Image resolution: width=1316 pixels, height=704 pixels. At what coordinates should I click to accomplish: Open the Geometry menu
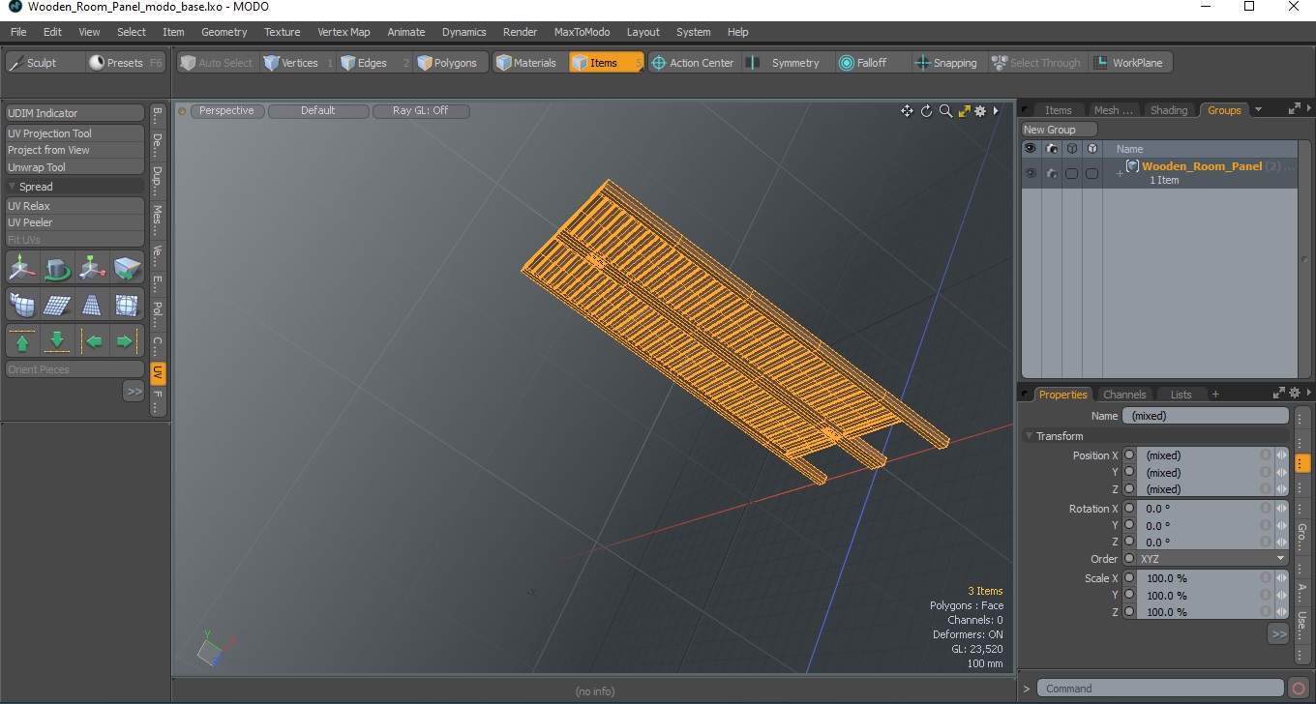(224, 32)
